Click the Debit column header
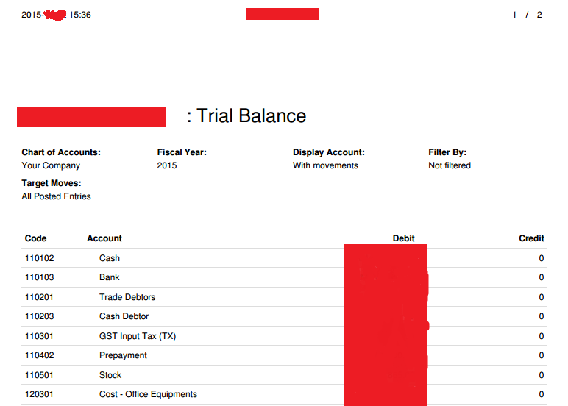 point(403,238)
